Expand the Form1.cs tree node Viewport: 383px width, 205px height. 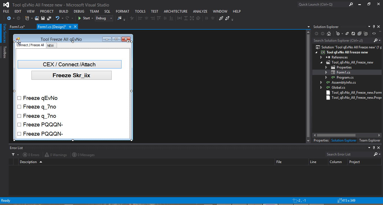click(326, 72)
